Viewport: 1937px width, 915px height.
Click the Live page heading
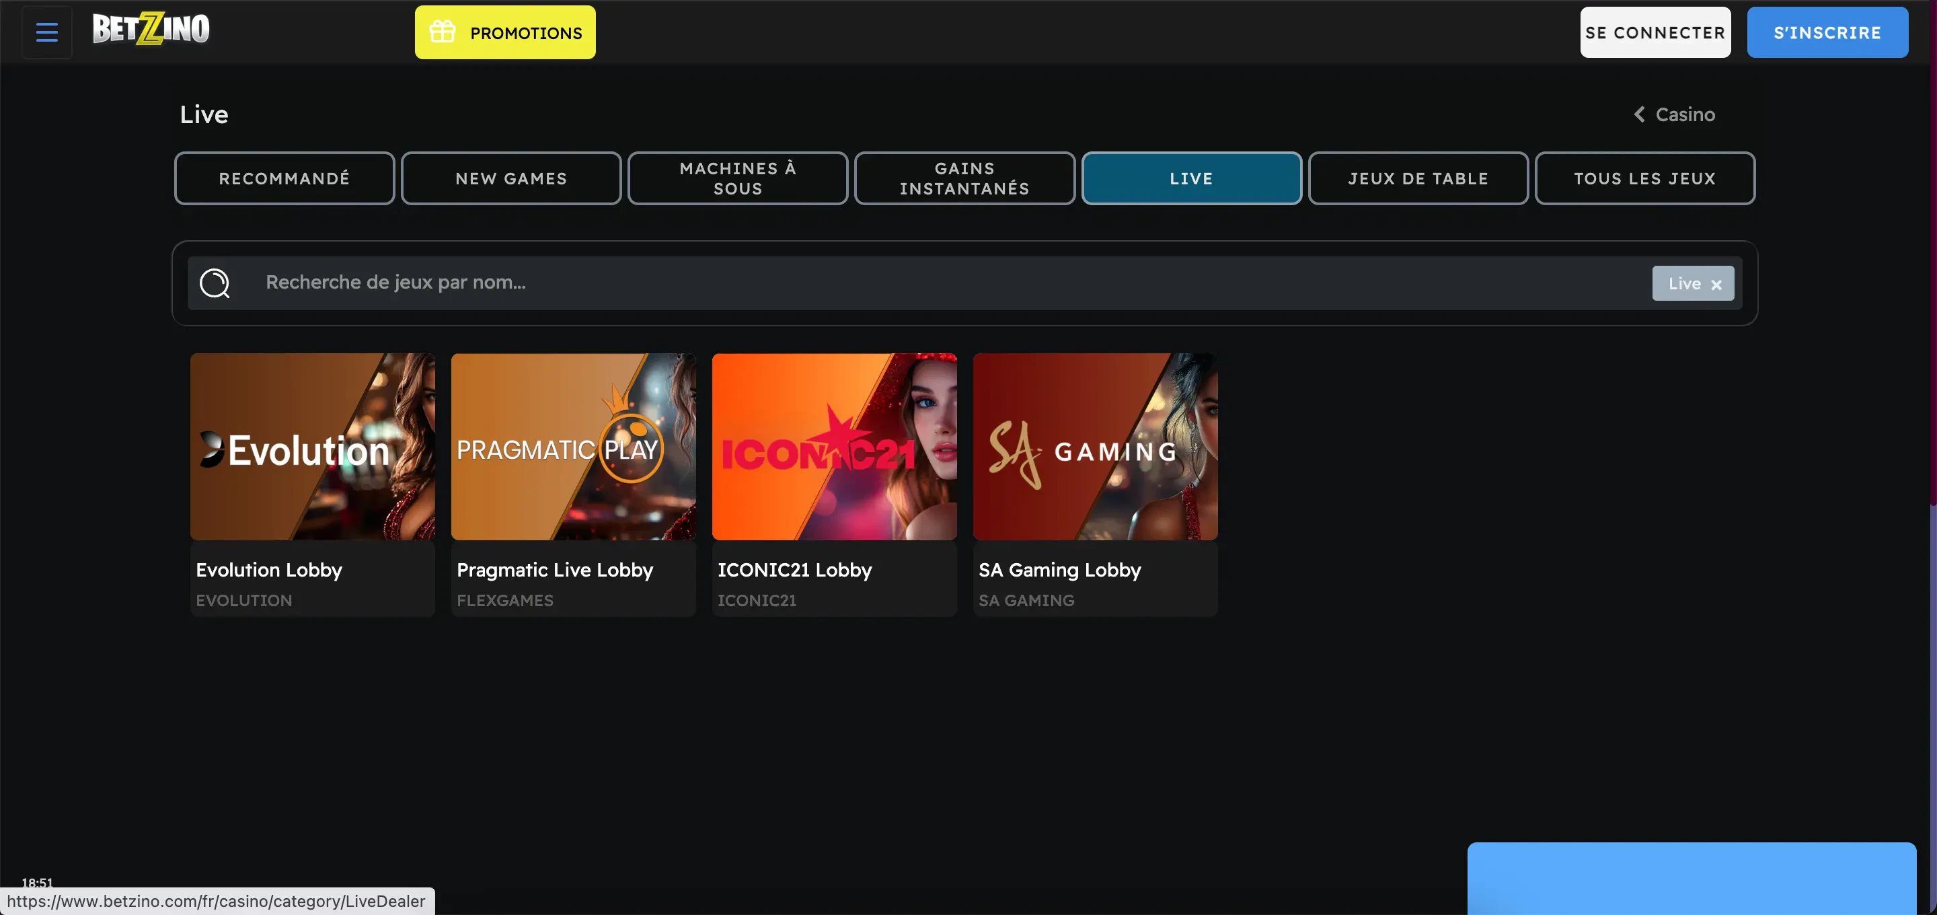coord(204,114)
